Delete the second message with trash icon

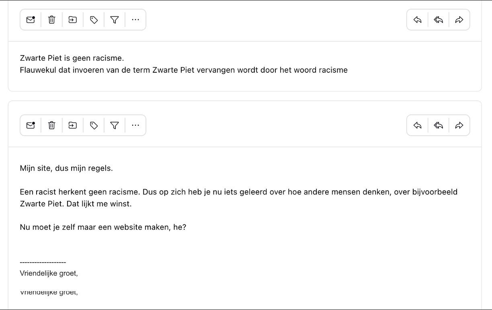tap(52, 125)
